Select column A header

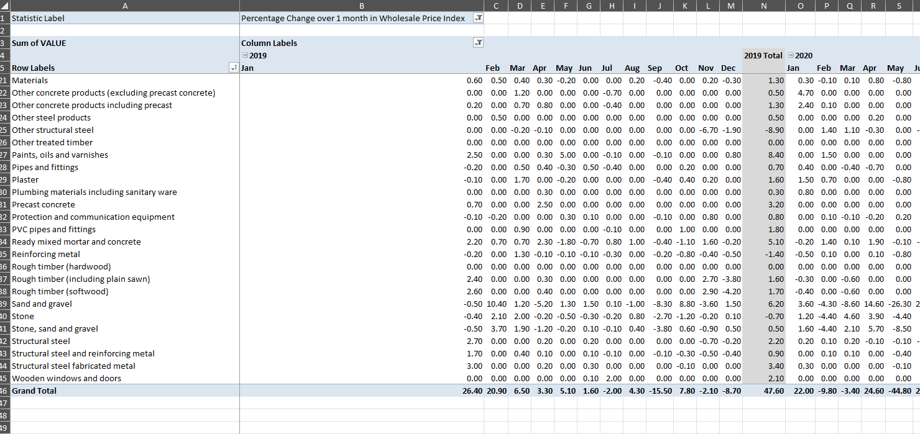[x=124, y=5]
